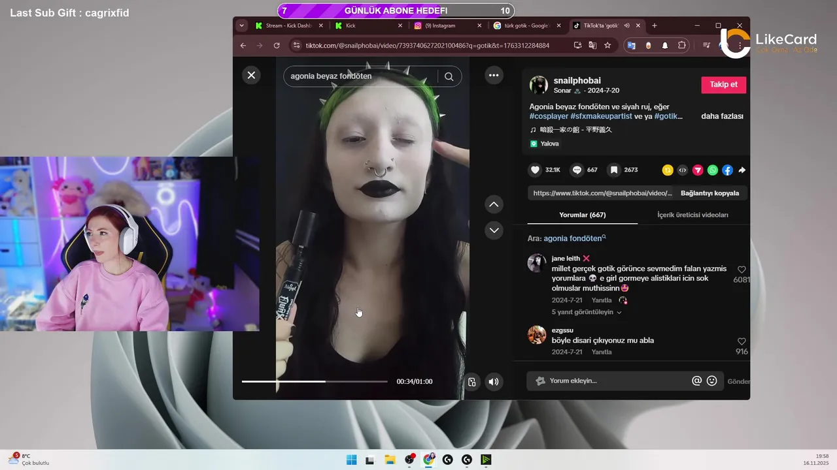Image resolution: width=837 pixels, height=470 pixels.
Task: Share video to WhatsApp
Action: 713,170
